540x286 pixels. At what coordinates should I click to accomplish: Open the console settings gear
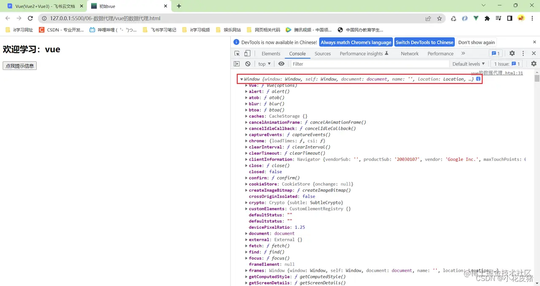click(534, 64)
